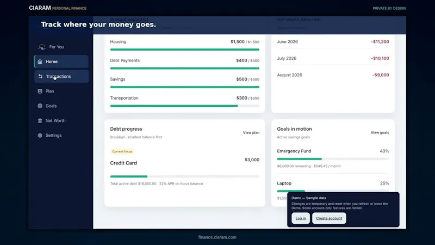Click the July 2026 row label
Viewport: 435px width, 245px height.
point(287,58)
